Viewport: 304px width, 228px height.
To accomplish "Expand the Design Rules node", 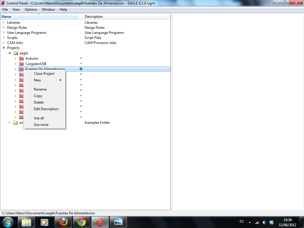I will point(4,28).
